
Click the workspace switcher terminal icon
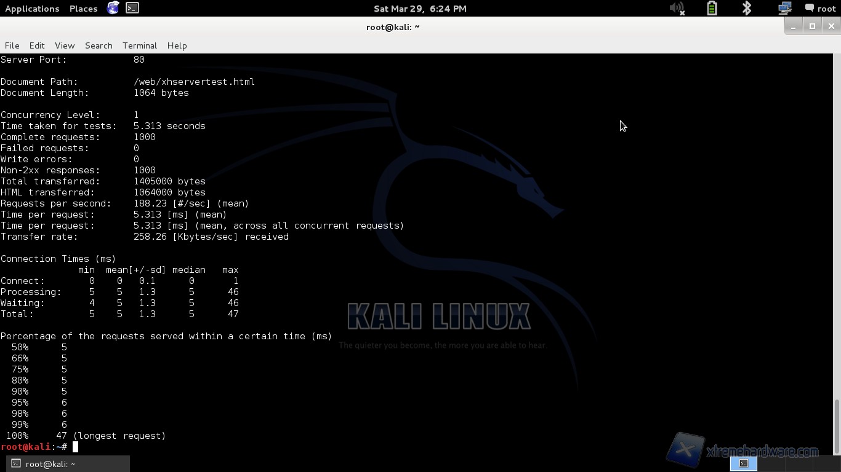pyautogui.click(x=743, y=463)
